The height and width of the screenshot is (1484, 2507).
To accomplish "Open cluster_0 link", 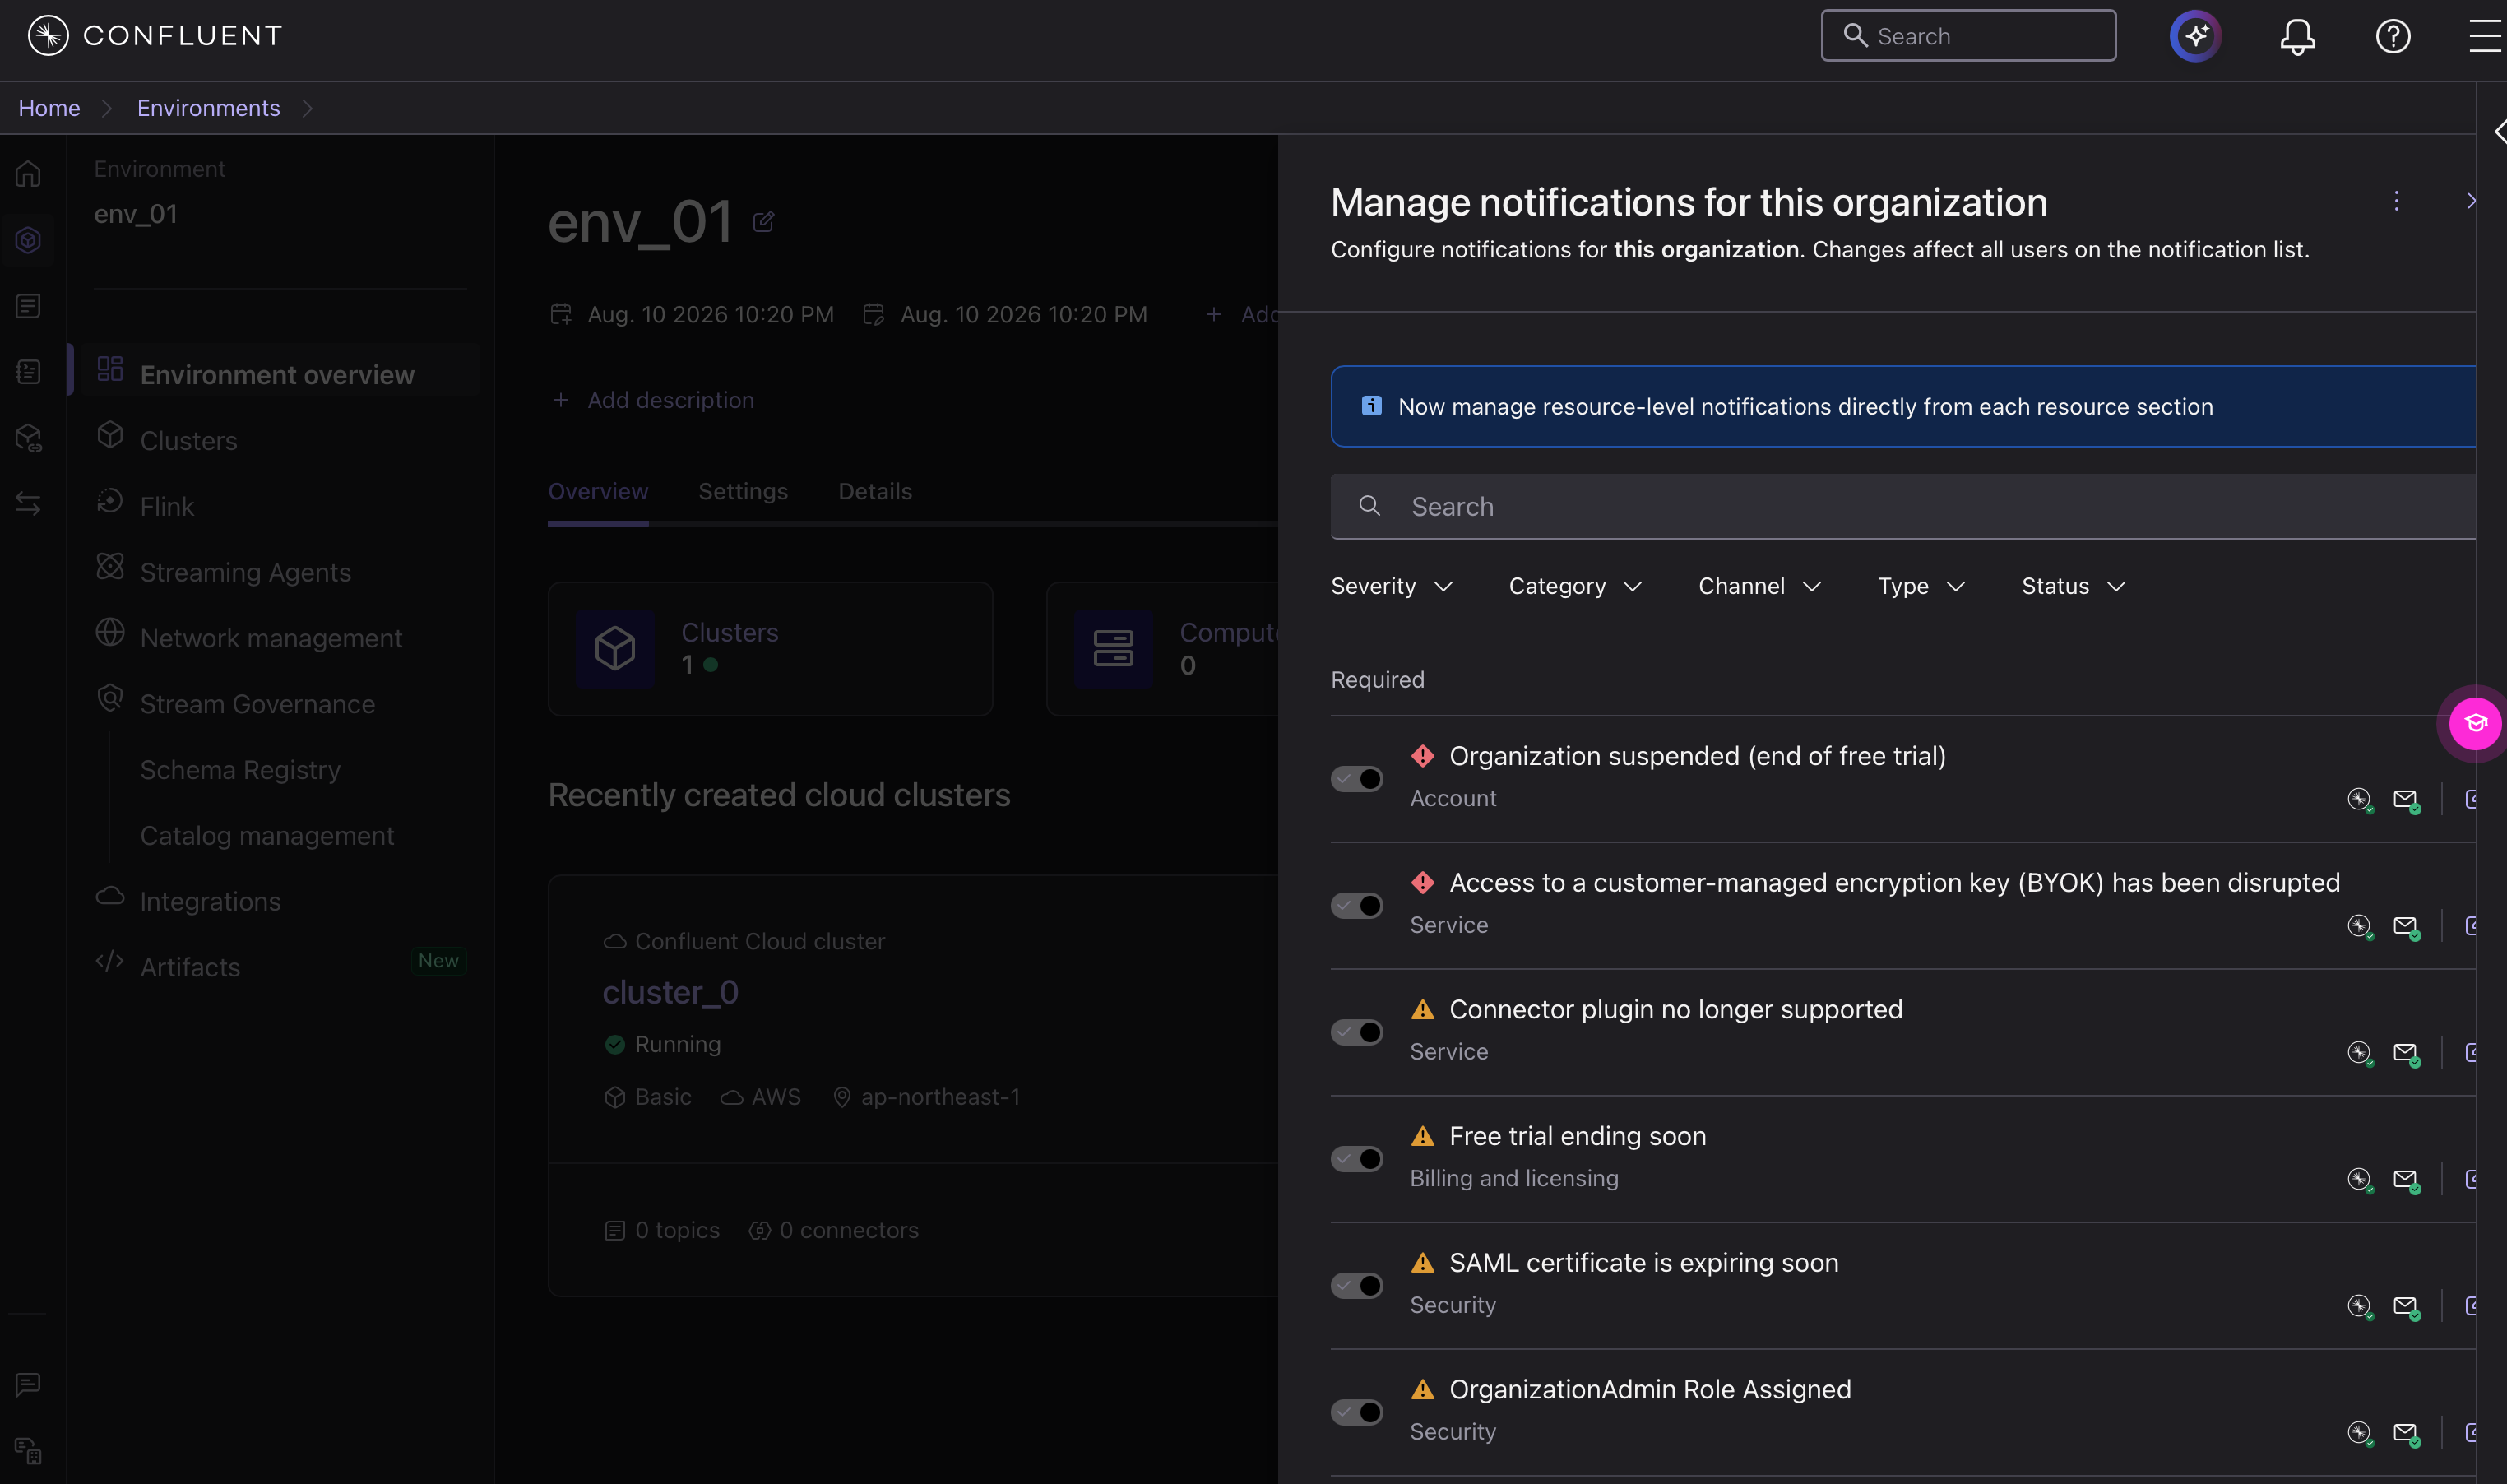I will pyautogui.click(x=670, y=992).
